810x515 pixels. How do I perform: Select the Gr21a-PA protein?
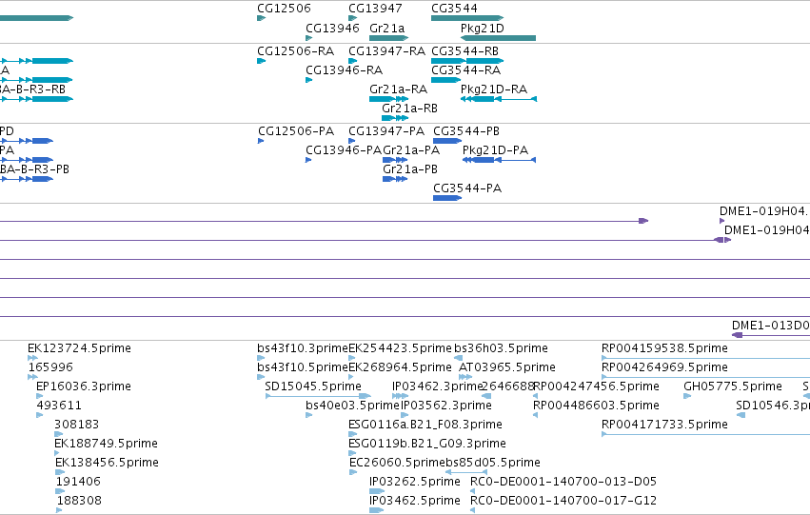click(411, 150)
